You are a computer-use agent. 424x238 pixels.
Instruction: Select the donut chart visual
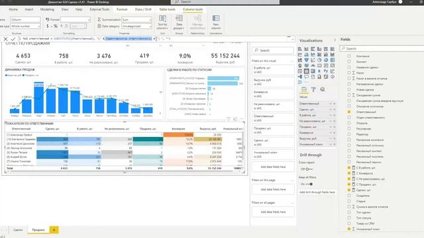pyautogui.click(x=326, y=60)
